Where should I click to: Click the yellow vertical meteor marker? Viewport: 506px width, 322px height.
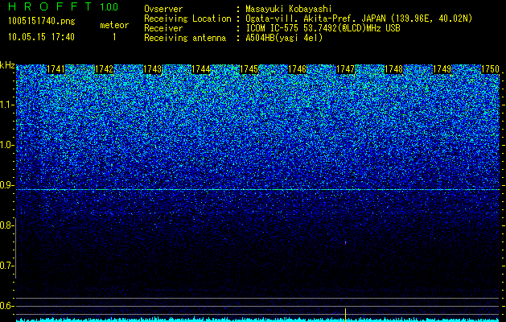(x=345, y=315)
